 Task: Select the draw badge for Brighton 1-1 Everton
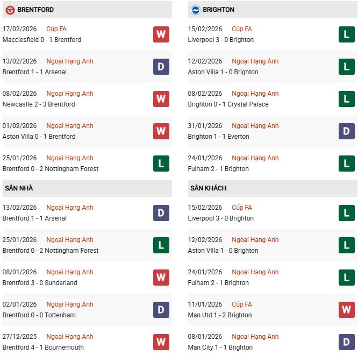[x=347, y=131]
